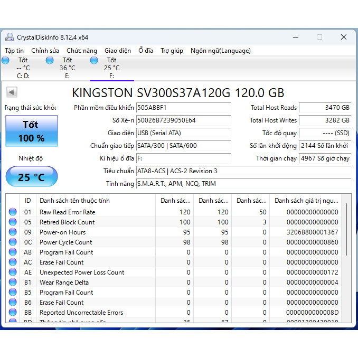
Task: Open the Chức năng menu
Action: pyautogui.click(x=82, y=51)
